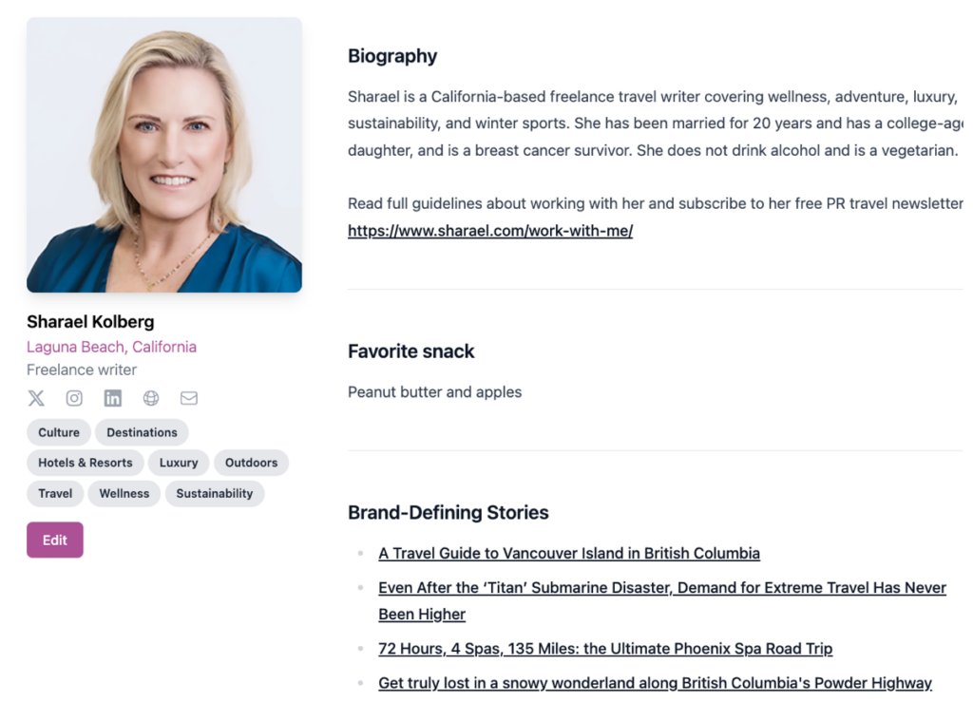The image size is (973, 721).
Task: Open the Instagram profile icon
Action: coord(74,398)
